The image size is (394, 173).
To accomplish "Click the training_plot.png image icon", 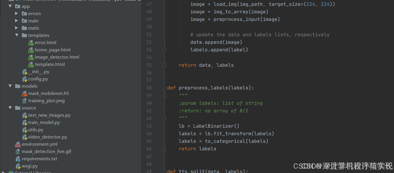I will (x=25, y=101).
